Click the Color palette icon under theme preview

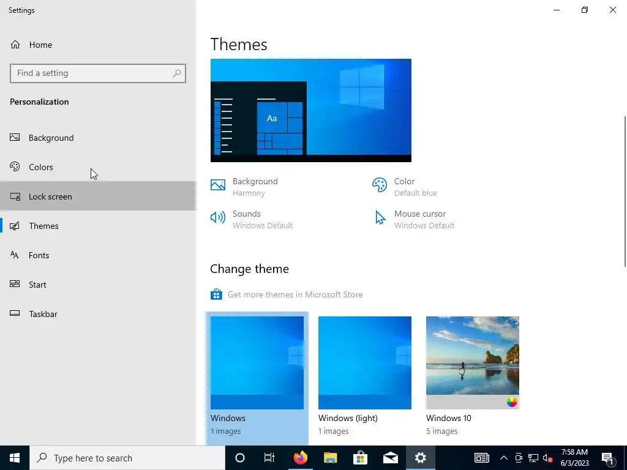(x=380, y=185)
